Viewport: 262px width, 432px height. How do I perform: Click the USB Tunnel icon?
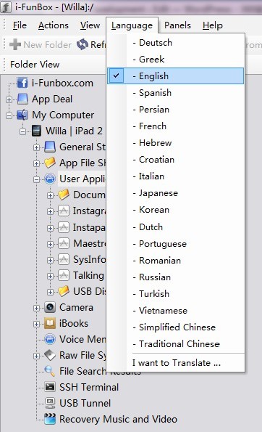50,403
